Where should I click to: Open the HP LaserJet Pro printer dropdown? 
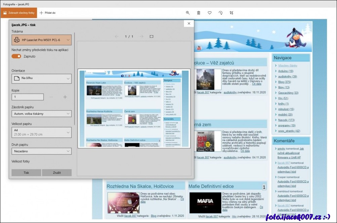(x=42, y=40)
